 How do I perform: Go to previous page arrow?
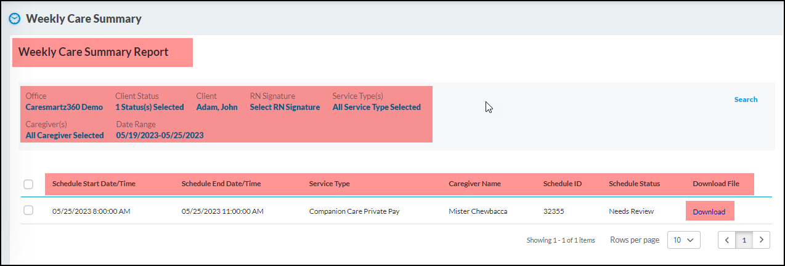pos(727,240)
